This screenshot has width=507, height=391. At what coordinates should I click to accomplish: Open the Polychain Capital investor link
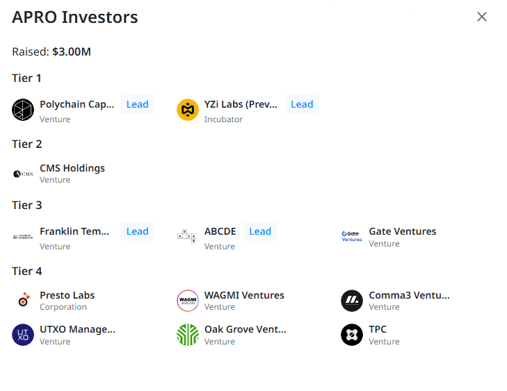pyautogui.click(x=77, y=104)
